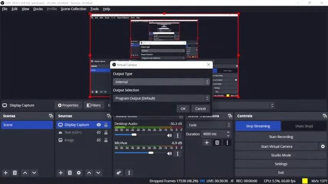Show the hidden Text (GDI+) source
The height and width of the screenshot is (184, 328).
click(x=99, y=132)
